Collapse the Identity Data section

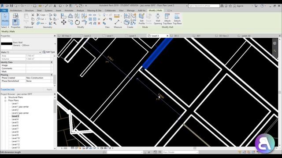point(52,62)
